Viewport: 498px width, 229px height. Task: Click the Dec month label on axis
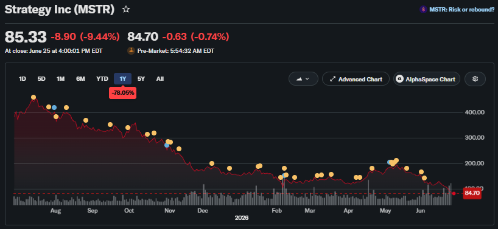point(202,211)
